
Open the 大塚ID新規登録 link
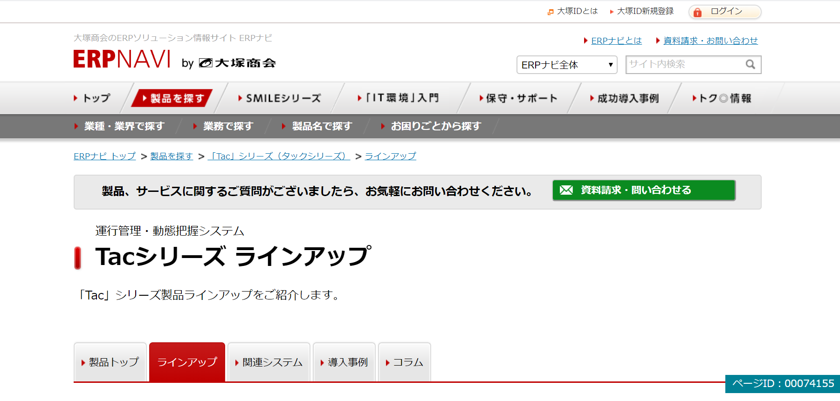645,11
